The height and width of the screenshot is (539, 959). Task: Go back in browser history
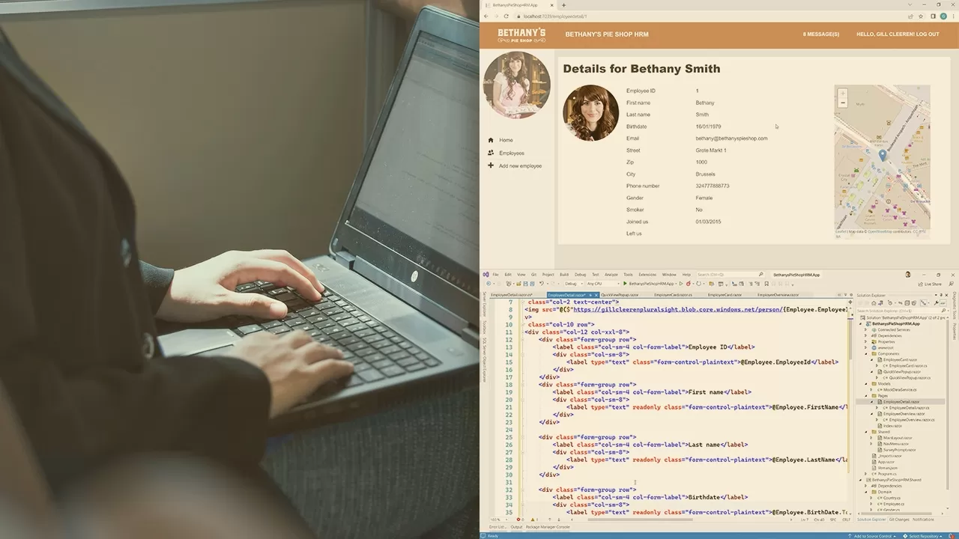tap(486, 16)
